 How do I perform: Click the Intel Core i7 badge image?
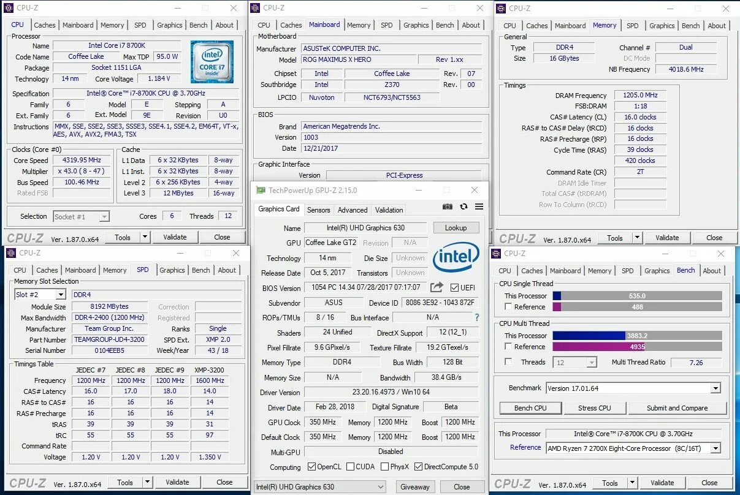[212, 62]
